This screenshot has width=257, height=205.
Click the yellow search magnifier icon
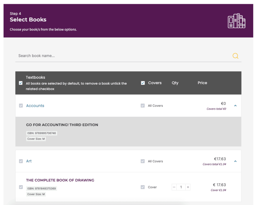[235, 56]
